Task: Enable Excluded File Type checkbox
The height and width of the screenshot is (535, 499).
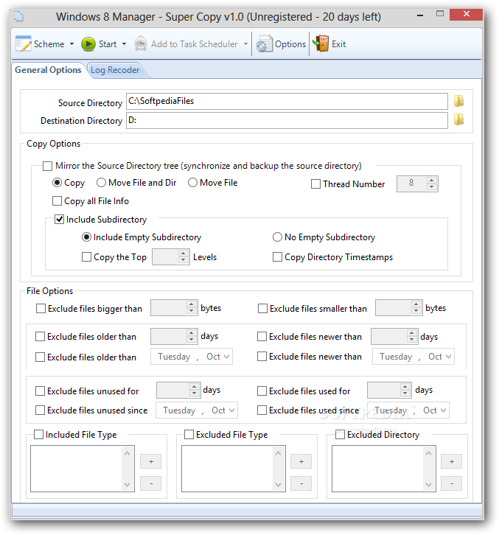Action: click(x=189, y=435)
